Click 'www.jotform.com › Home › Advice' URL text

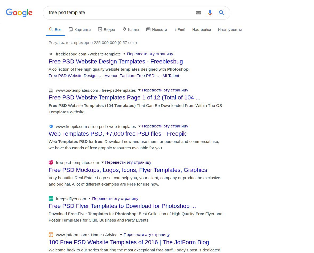click(x=87, y=235)
